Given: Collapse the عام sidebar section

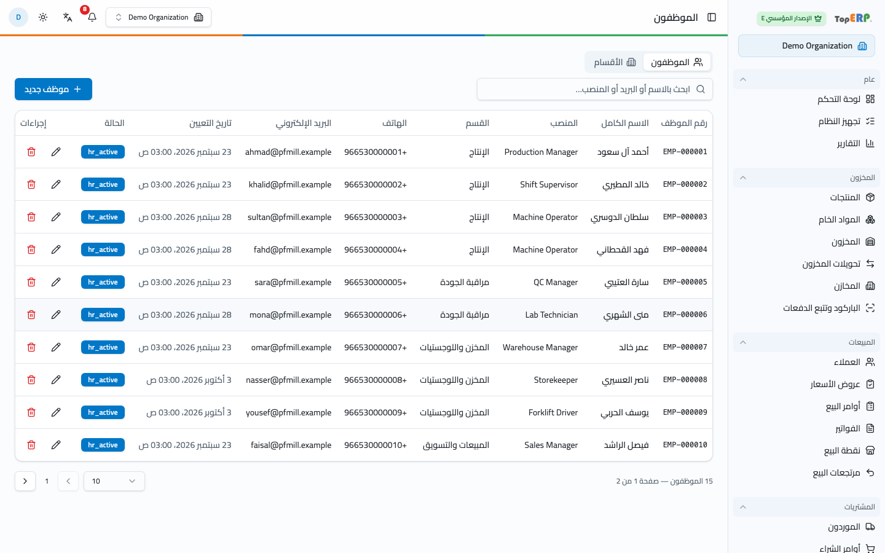Looking at the screenshot, I should 806,79.
